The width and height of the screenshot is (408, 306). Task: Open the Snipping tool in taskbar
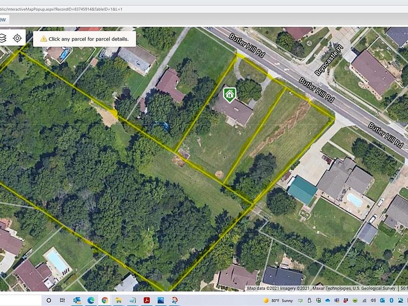pyautogui.click(x=175, y=300)
